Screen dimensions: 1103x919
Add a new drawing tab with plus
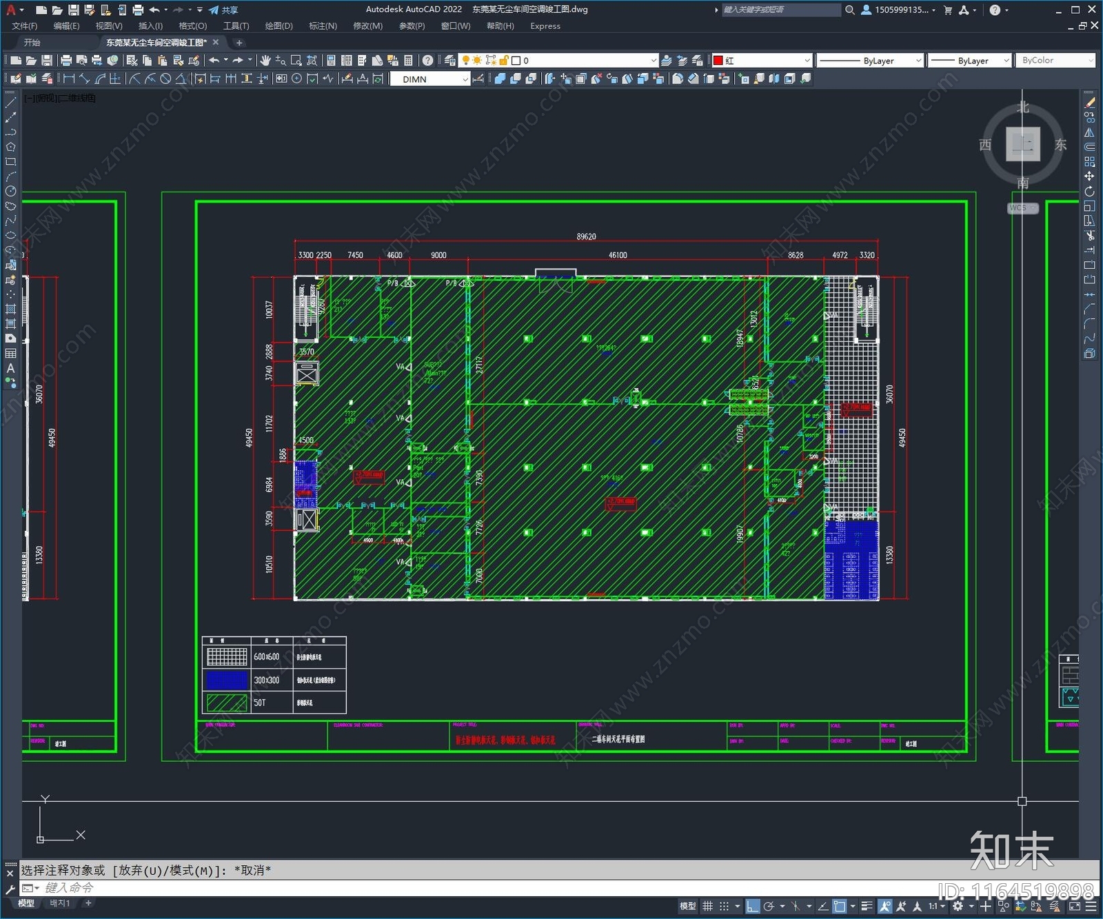239,43
